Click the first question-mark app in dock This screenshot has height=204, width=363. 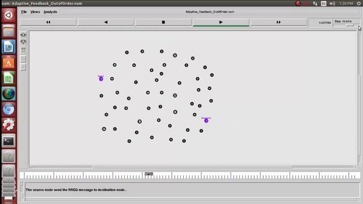click(x=9, y=156)
